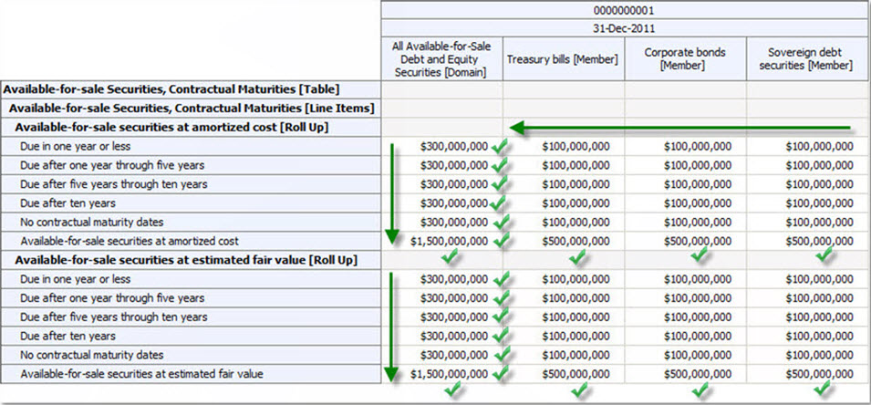The image size is (871, 405).
Task: Select the Treasury bills [Member] column header
Action: coord(564,59)
